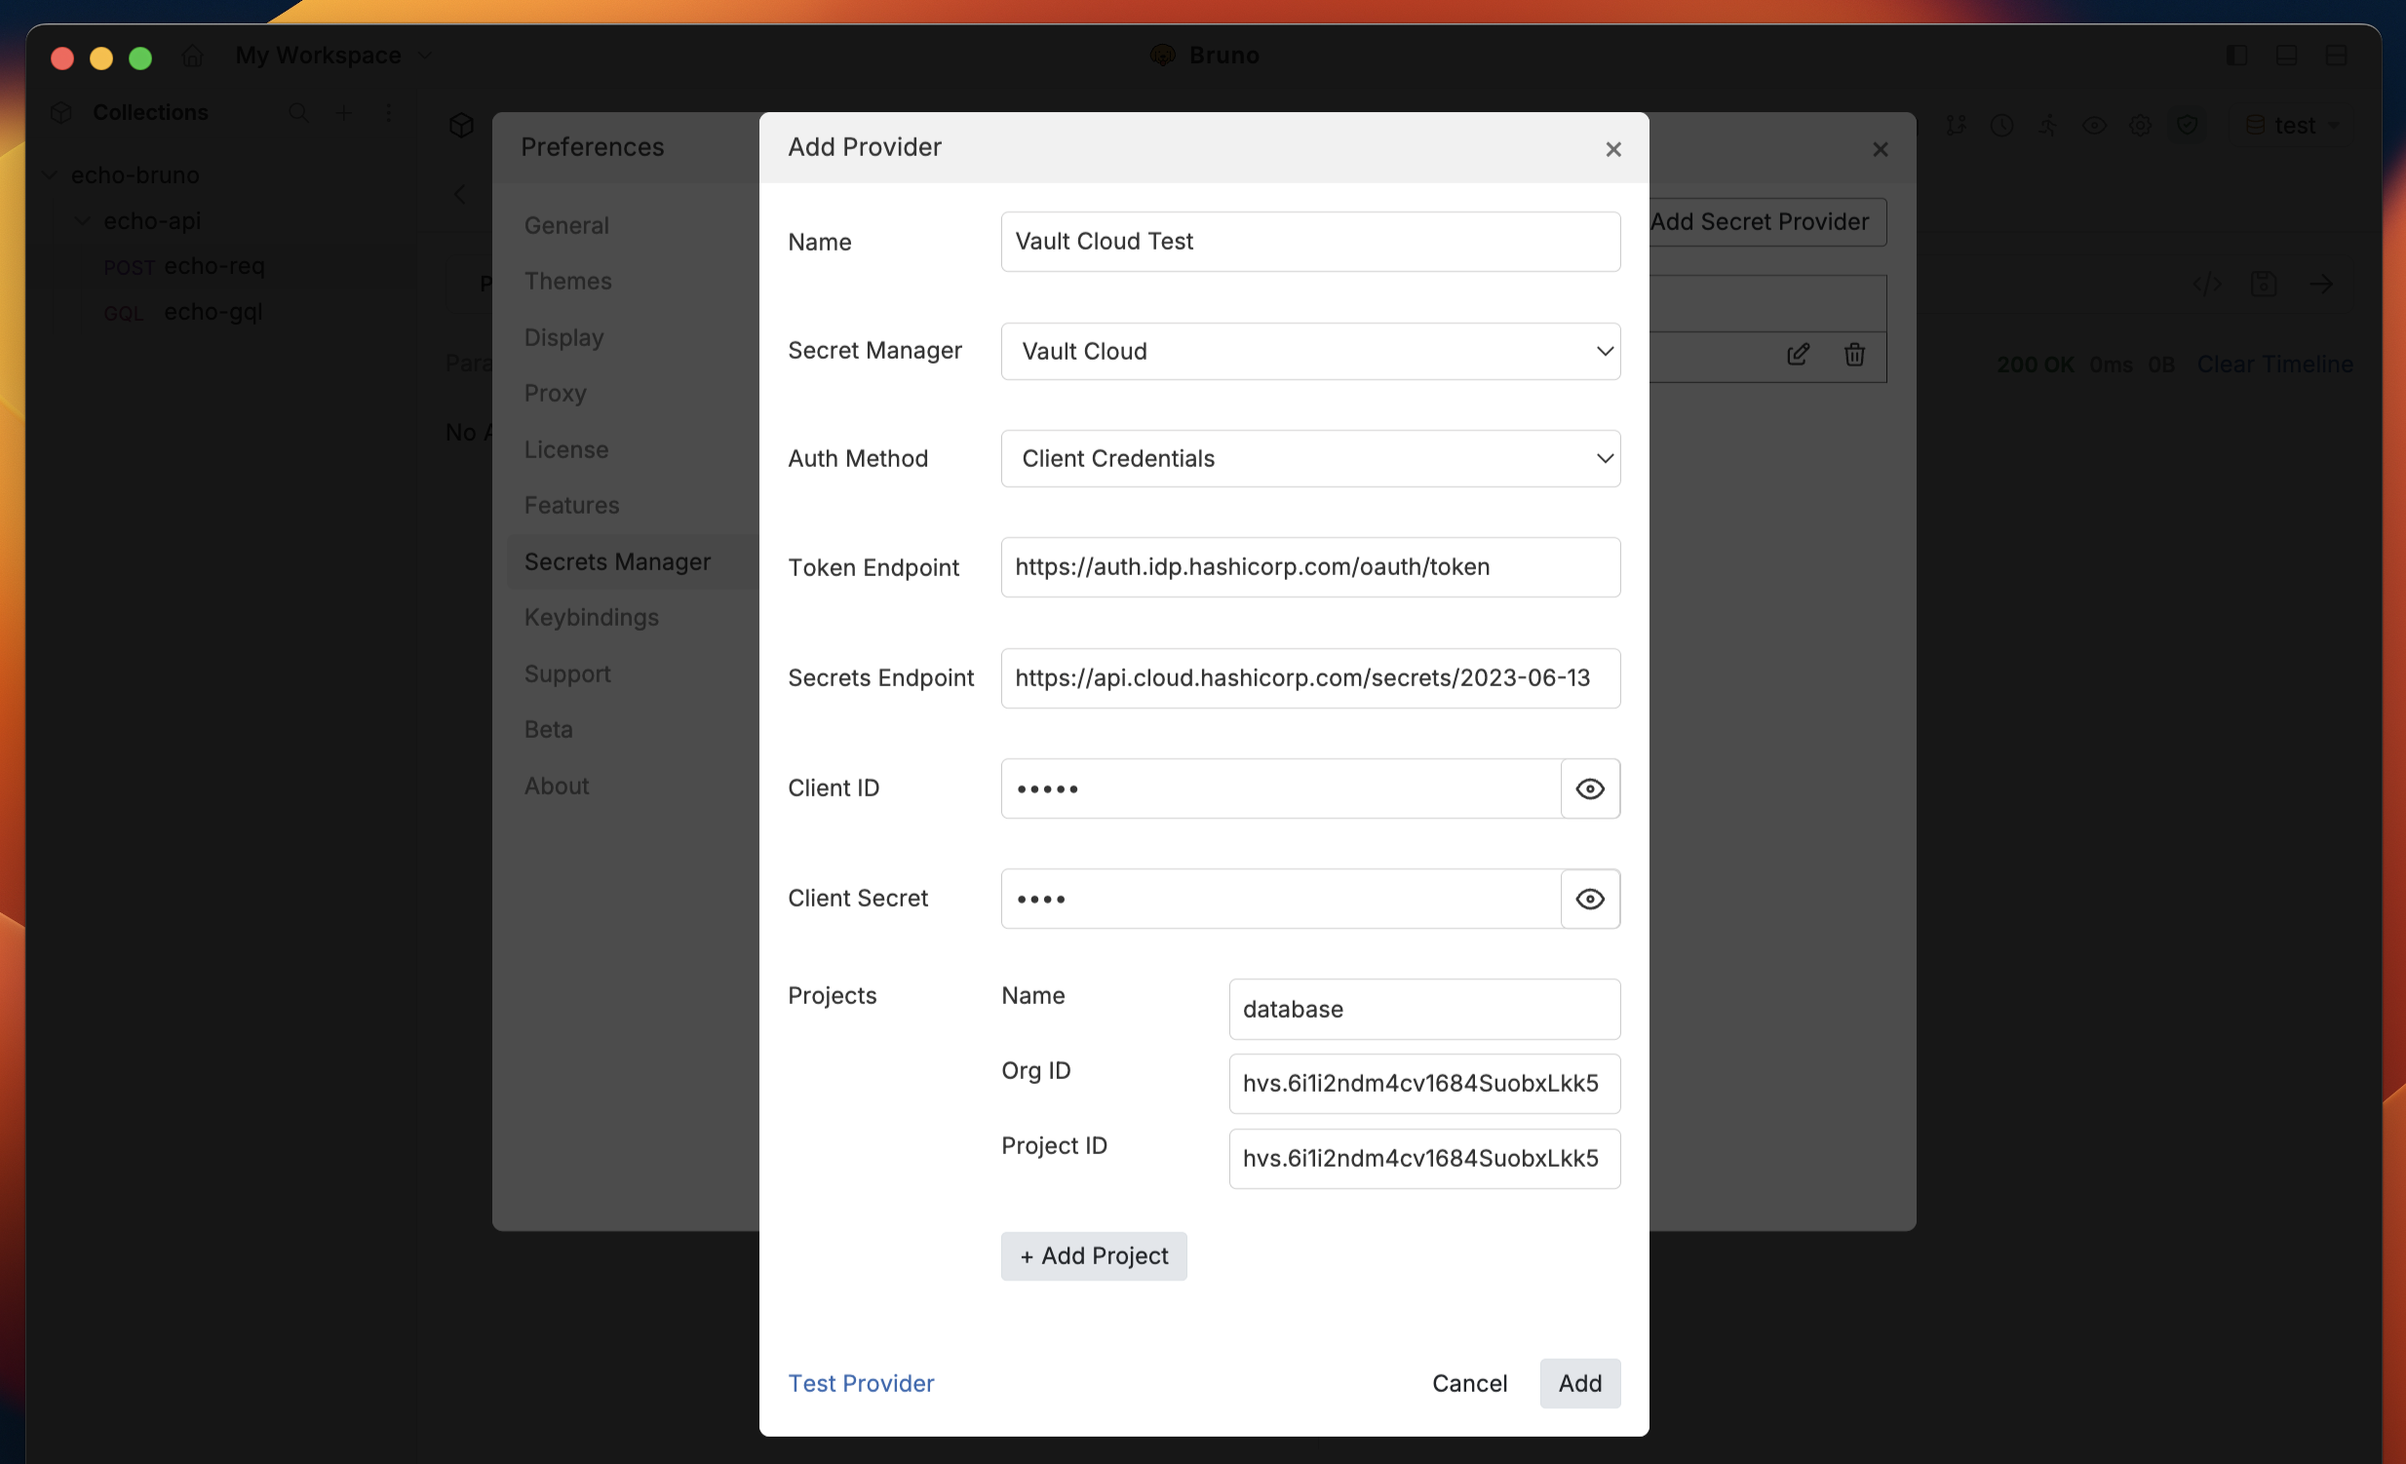Collapse the echo-bruno collection tree

51,175
